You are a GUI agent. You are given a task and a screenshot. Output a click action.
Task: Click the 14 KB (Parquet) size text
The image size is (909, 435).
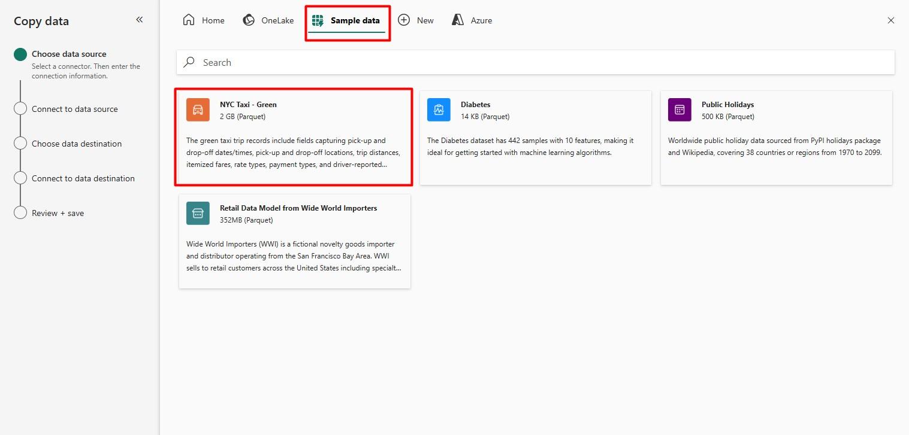pos(485,117)
